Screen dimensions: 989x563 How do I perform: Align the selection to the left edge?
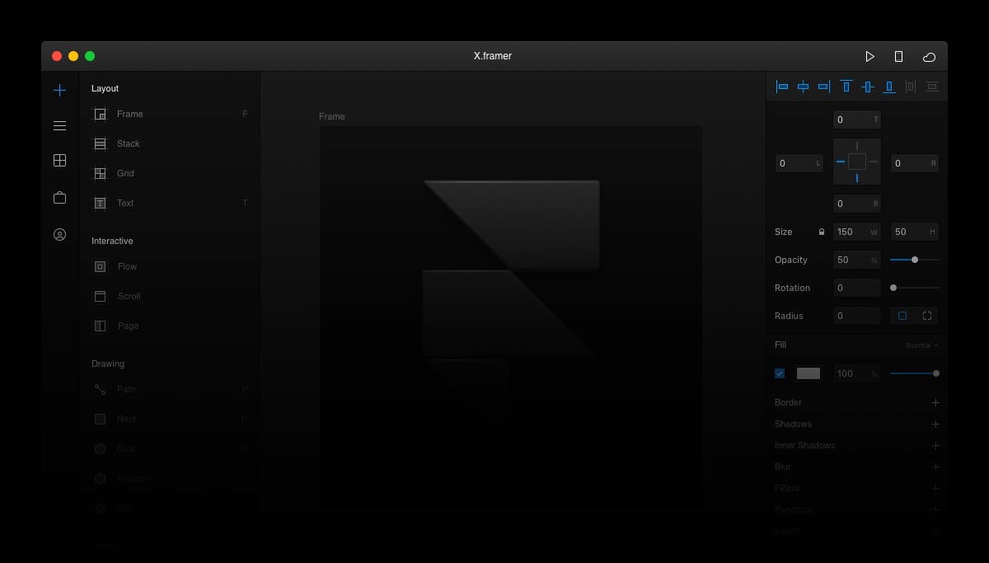click(782, 87)
